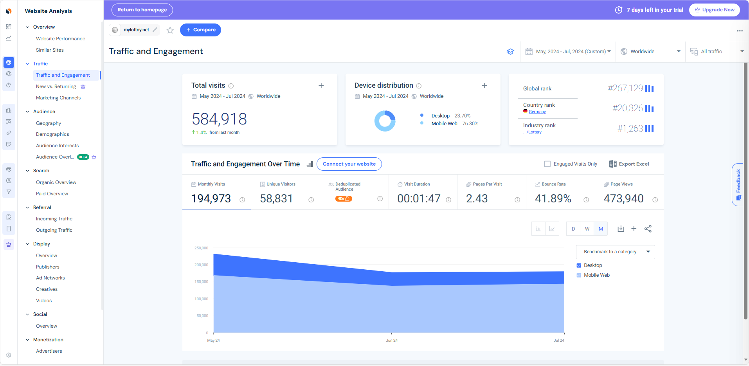Download the chart image icon
Image resolution: width=749 pixels, height=366 pixels.
pos(621,229)
